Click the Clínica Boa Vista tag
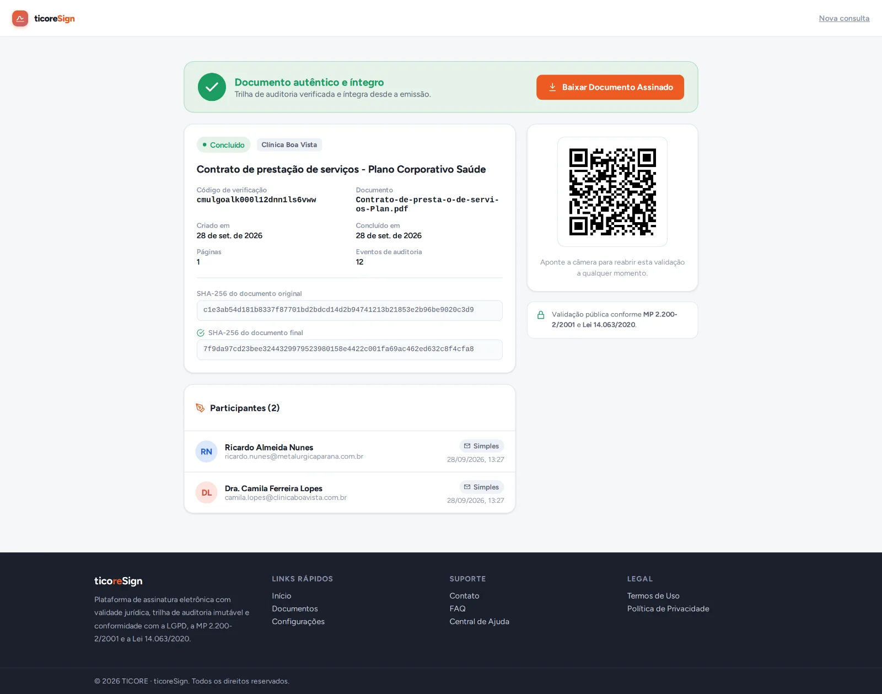The image size is (882, 694). (289, 145)
